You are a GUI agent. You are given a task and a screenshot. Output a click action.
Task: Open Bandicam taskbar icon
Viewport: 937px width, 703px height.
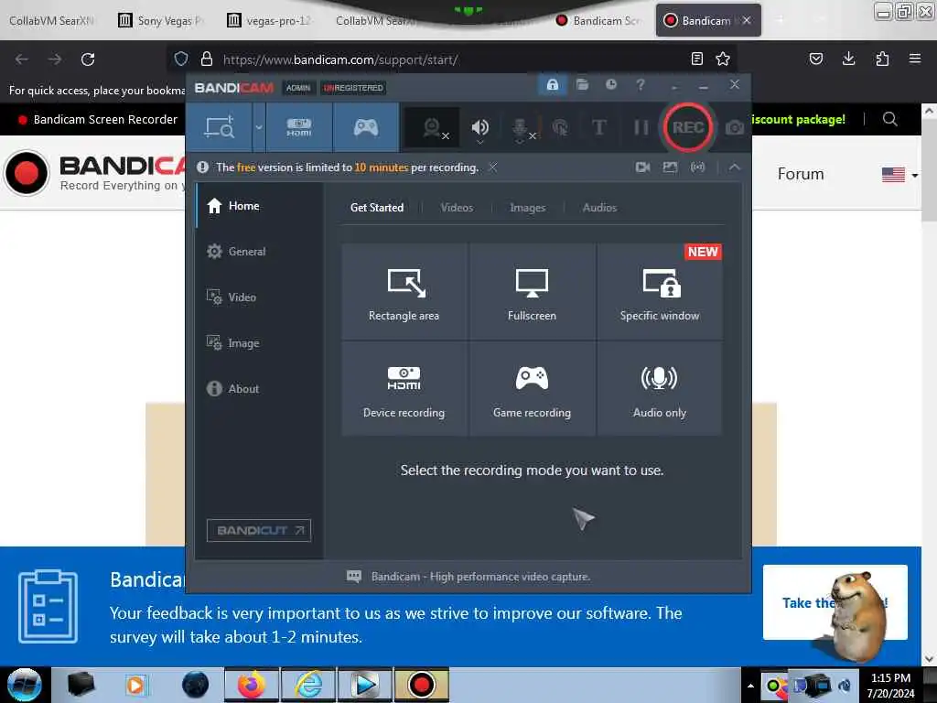pos(421,685)
